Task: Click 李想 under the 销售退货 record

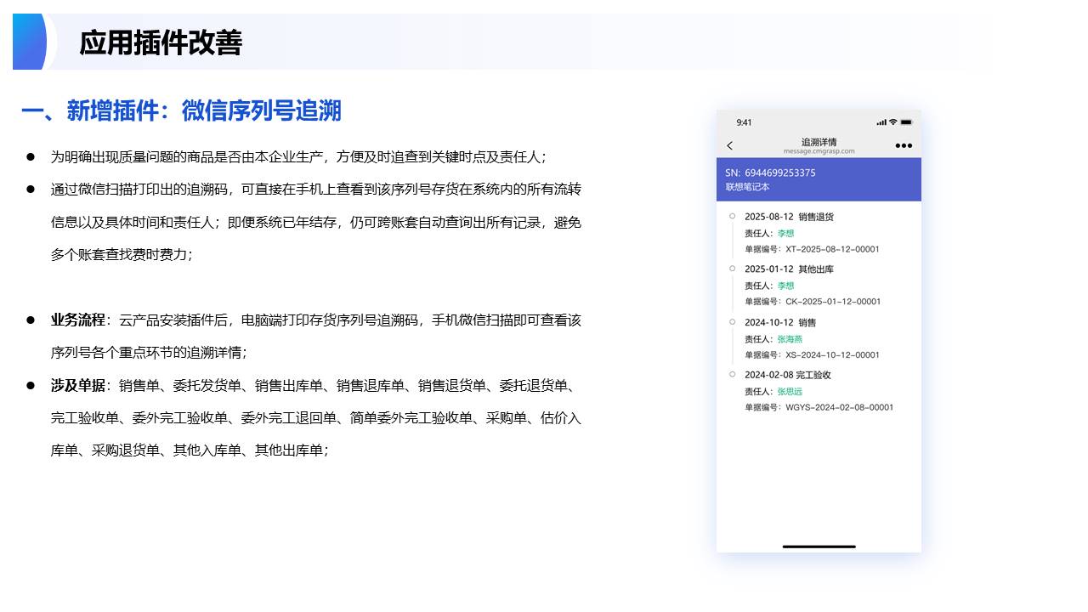Action: (x=785, y=233)
